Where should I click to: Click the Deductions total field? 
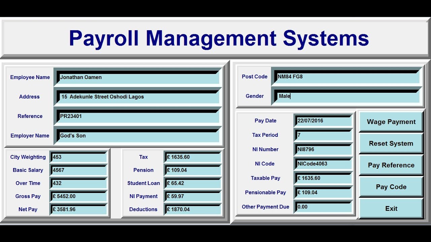[193, 209]
